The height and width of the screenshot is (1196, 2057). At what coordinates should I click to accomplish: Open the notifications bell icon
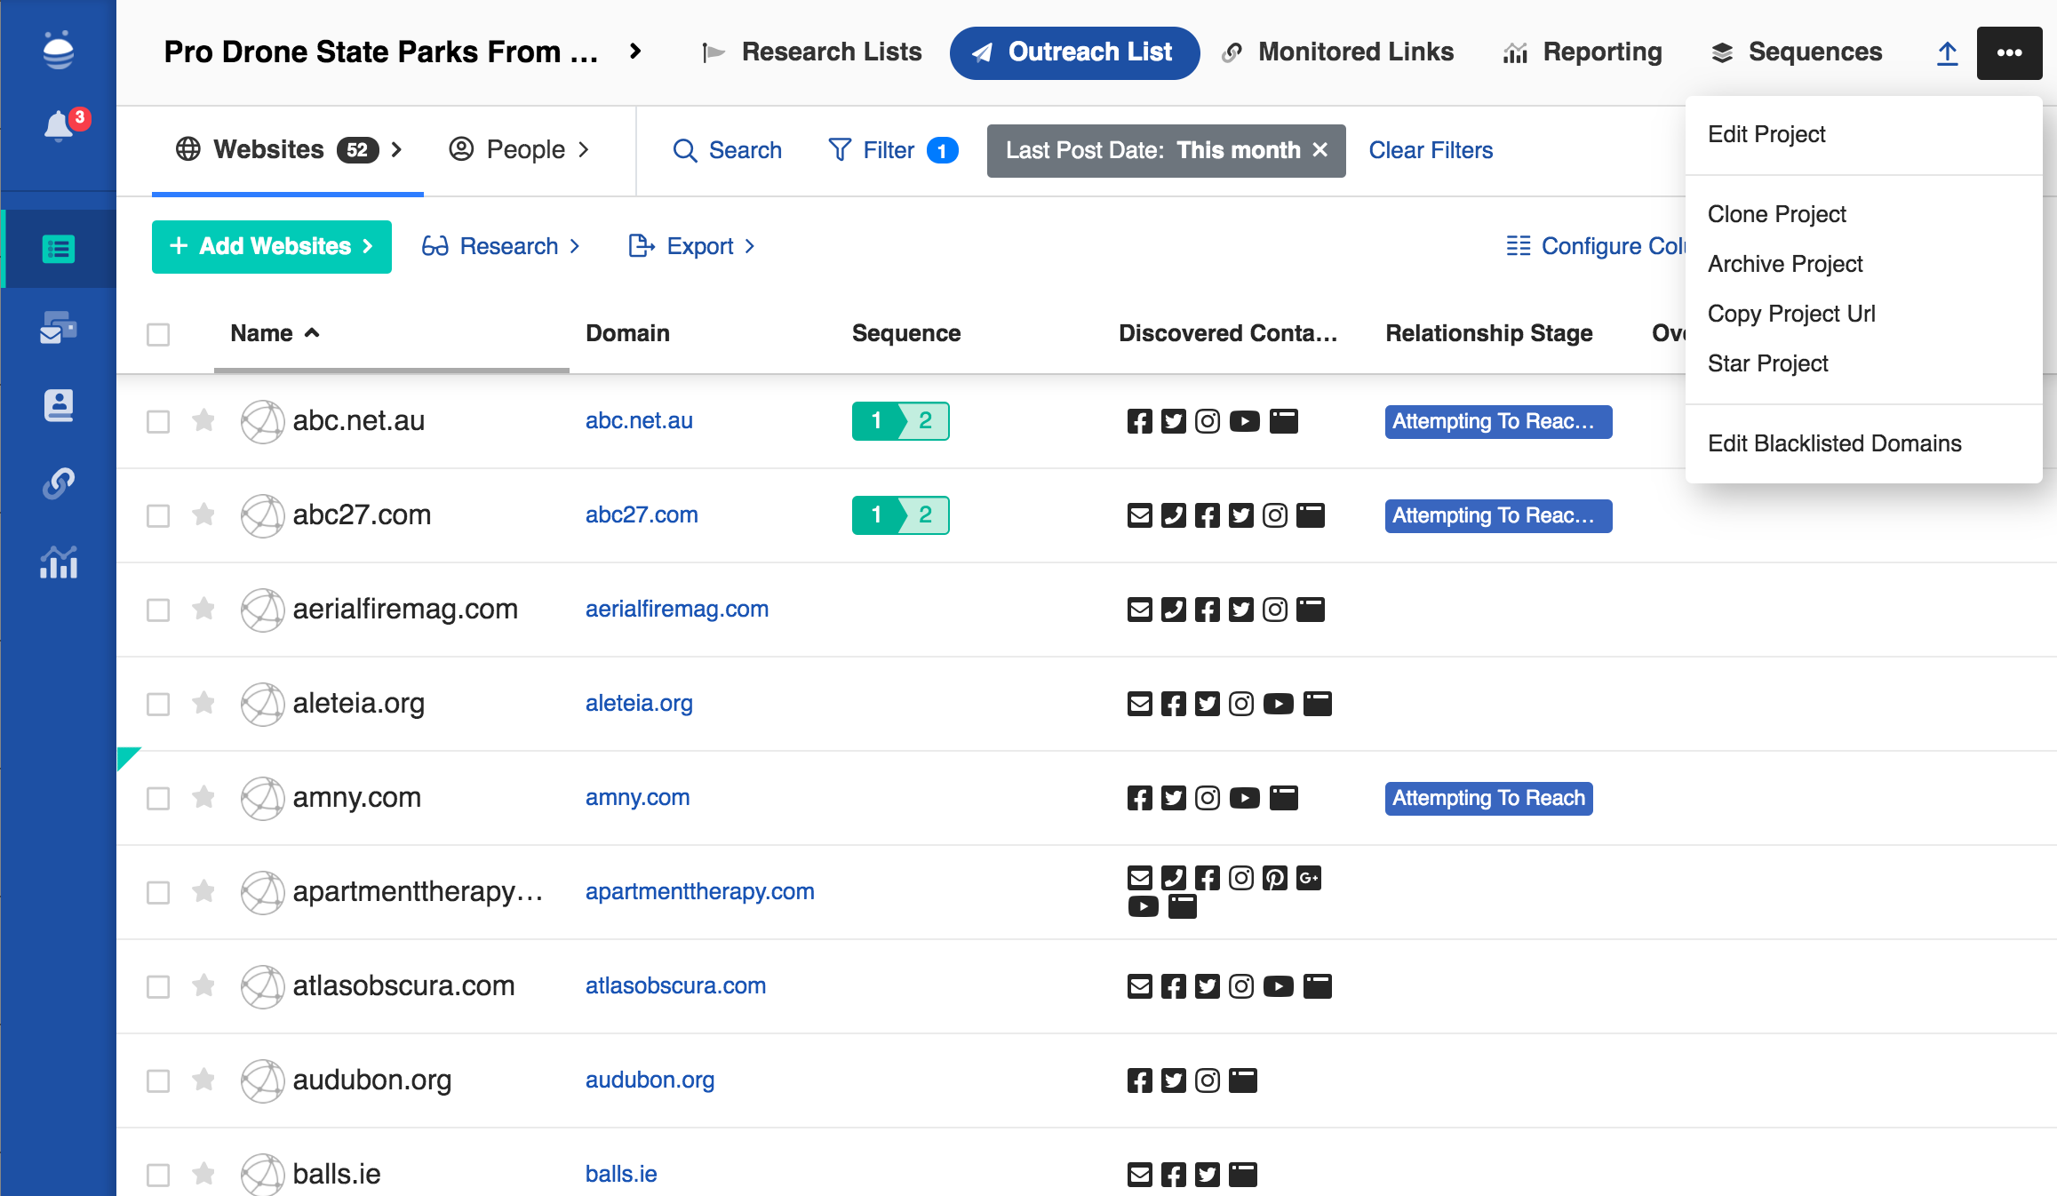[x=59, y=126]
